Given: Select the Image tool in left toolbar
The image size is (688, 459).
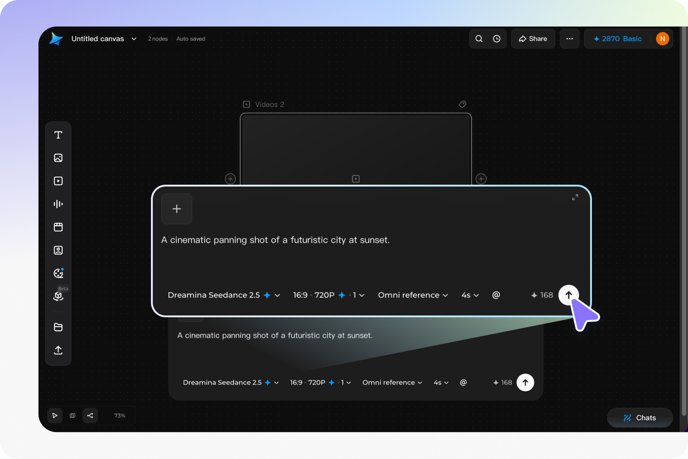Looking at the screenshot, I should coord(58,158).
